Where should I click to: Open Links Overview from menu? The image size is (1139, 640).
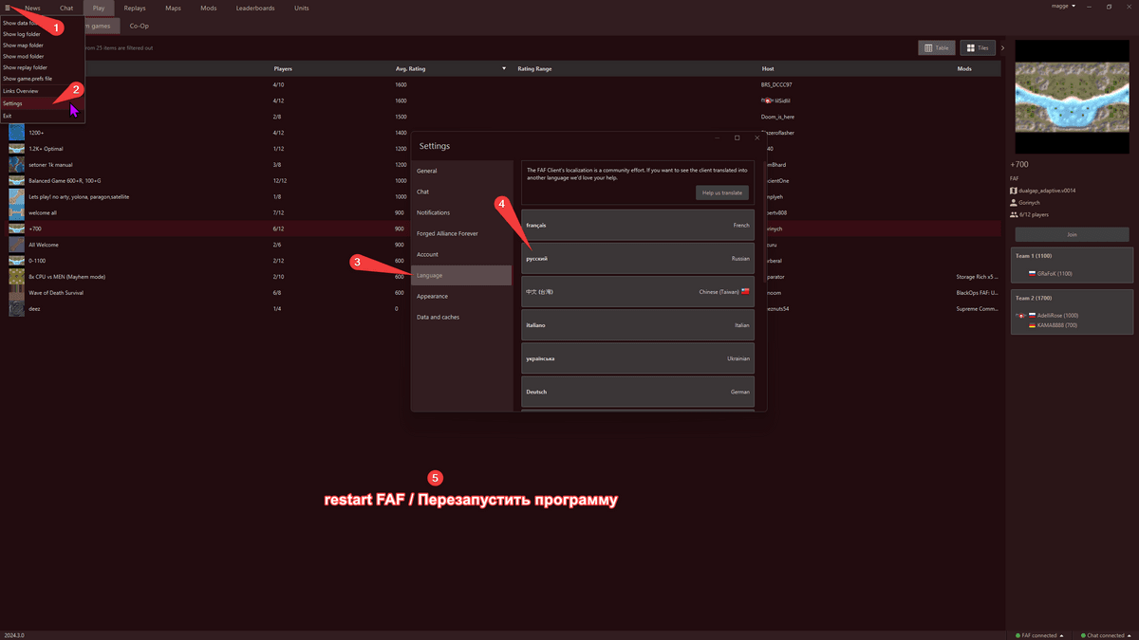coord(43,91)
